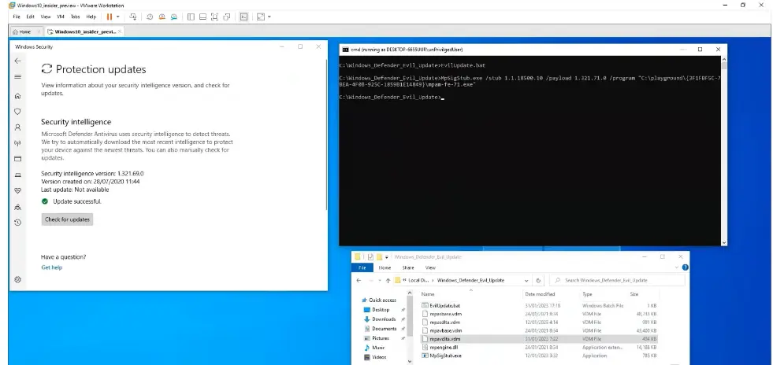This screenshot has width=773, height=365.
Task: Open Home tab in Explorer ribbon
Action: [385, 268]
